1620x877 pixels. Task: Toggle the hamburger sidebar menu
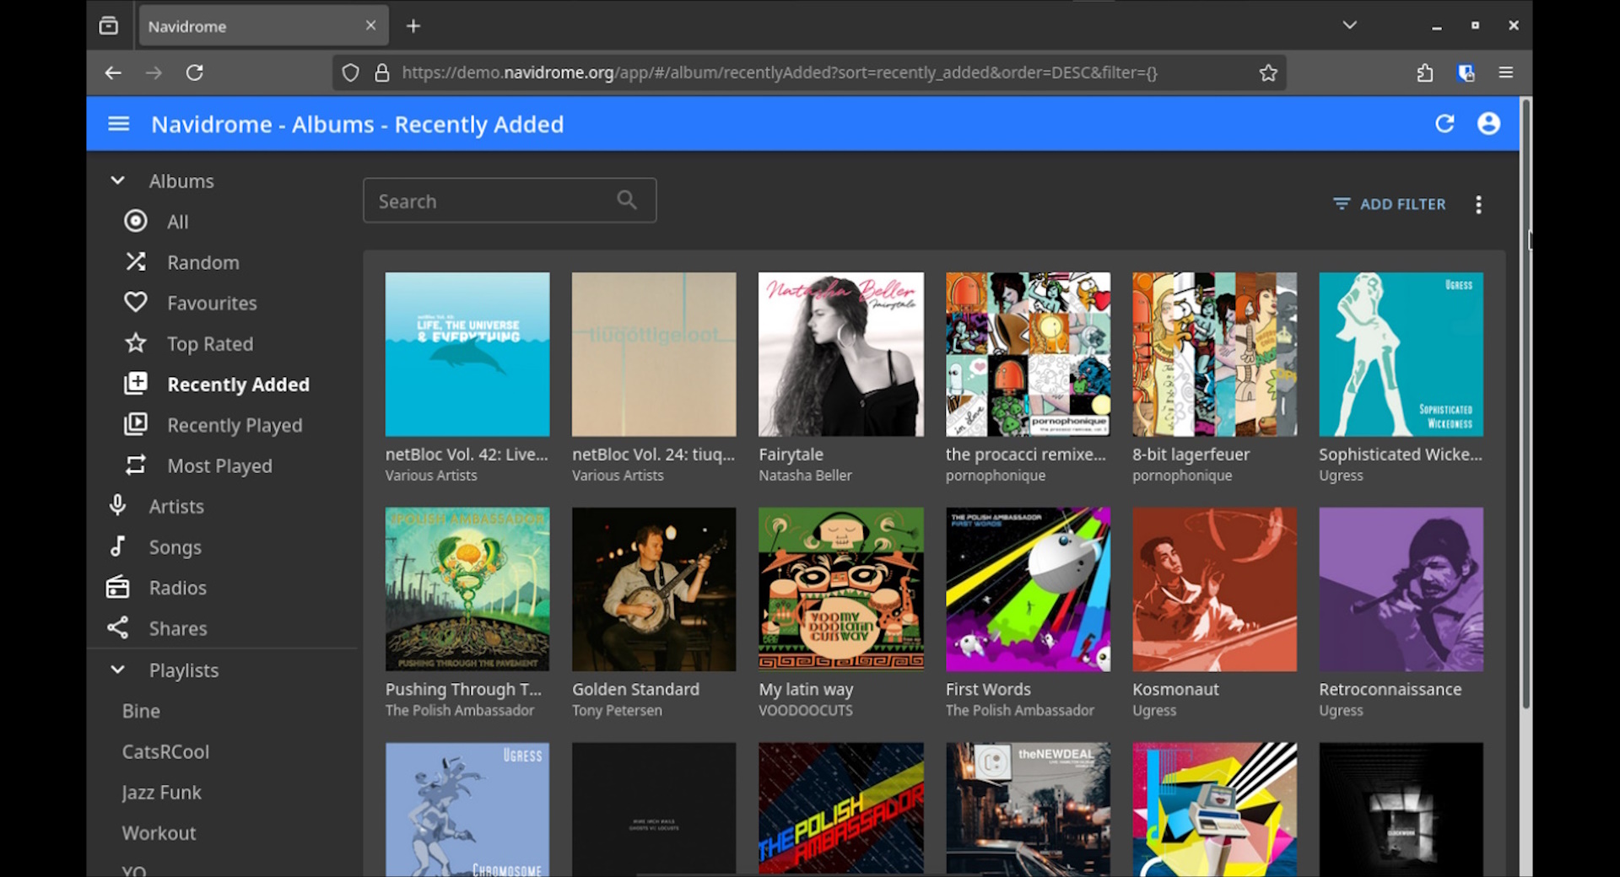(118, 124)
